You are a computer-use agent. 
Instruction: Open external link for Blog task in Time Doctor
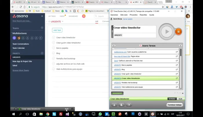tap(177, 70)
